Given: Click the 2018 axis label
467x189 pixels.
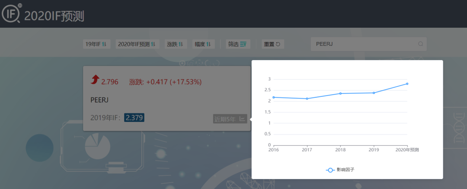Looking at the screenshot, I should pyautogui.click(x=340, y=150).
